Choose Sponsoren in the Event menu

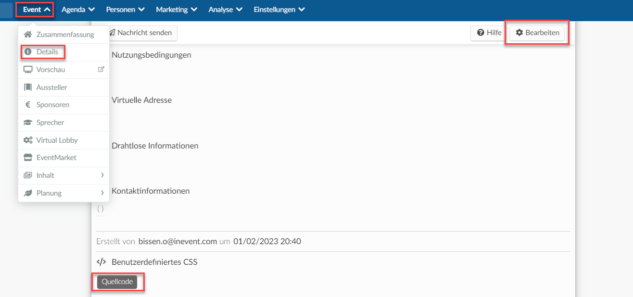pyautogui.click(x=63, y=105)
